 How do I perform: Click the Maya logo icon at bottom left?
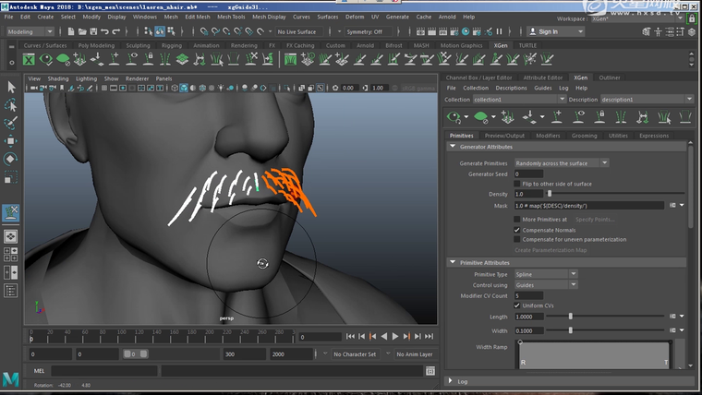[x=11, y=379]
